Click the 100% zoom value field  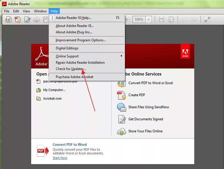(x=139, y=20)
